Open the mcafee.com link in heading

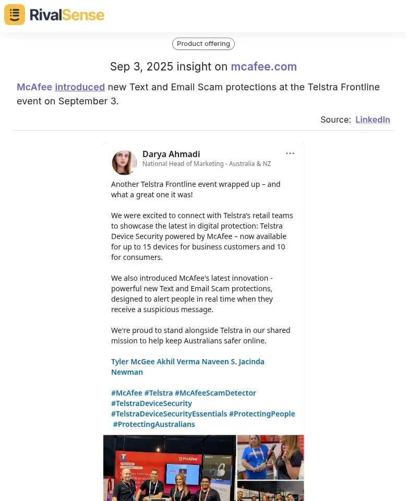[x=264, y=66]
